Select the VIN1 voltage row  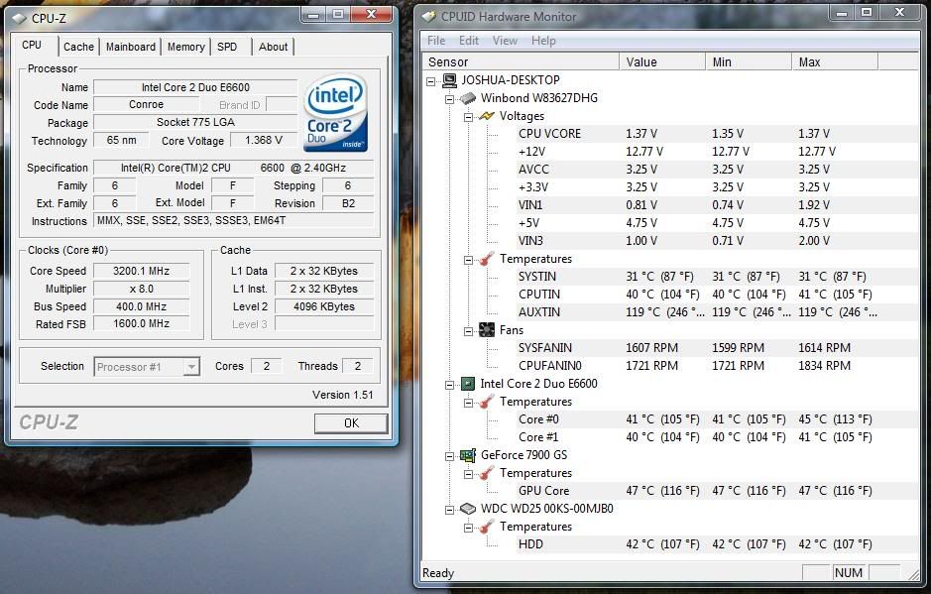click(x=717, y=205)
